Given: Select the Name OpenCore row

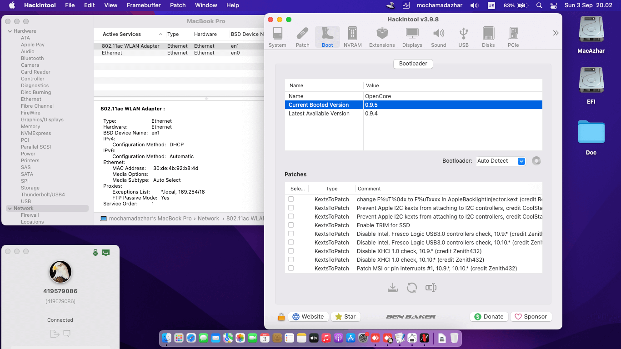Looking at the screenshot, I should 414,96.
